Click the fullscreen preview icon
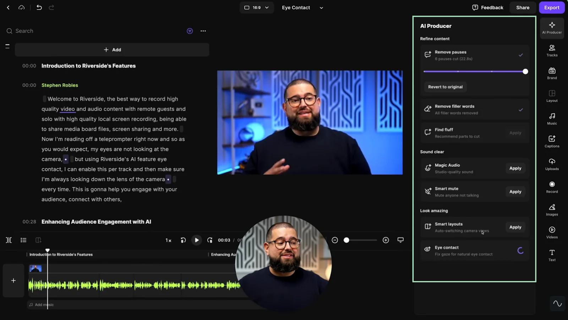Image resolution: width=568 pixels, height=320 pixels. click(400, 240)
